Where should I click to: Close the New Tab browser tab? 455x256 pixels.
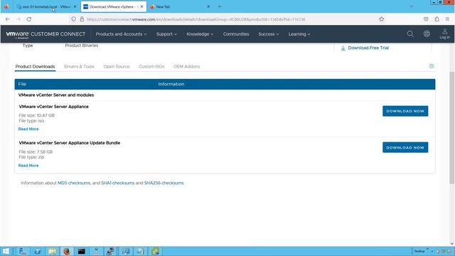tap(208, 6)
